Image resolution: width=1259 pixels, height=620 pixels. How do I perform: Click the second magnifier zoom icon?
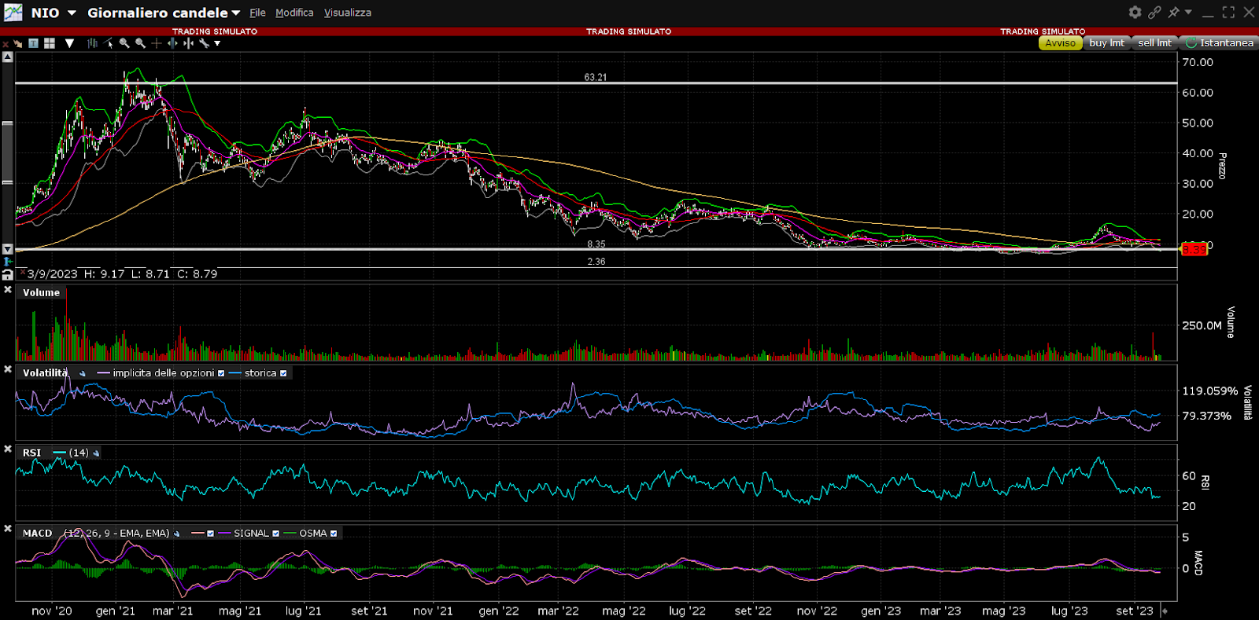pyautogui.click(x=140, y=43)
